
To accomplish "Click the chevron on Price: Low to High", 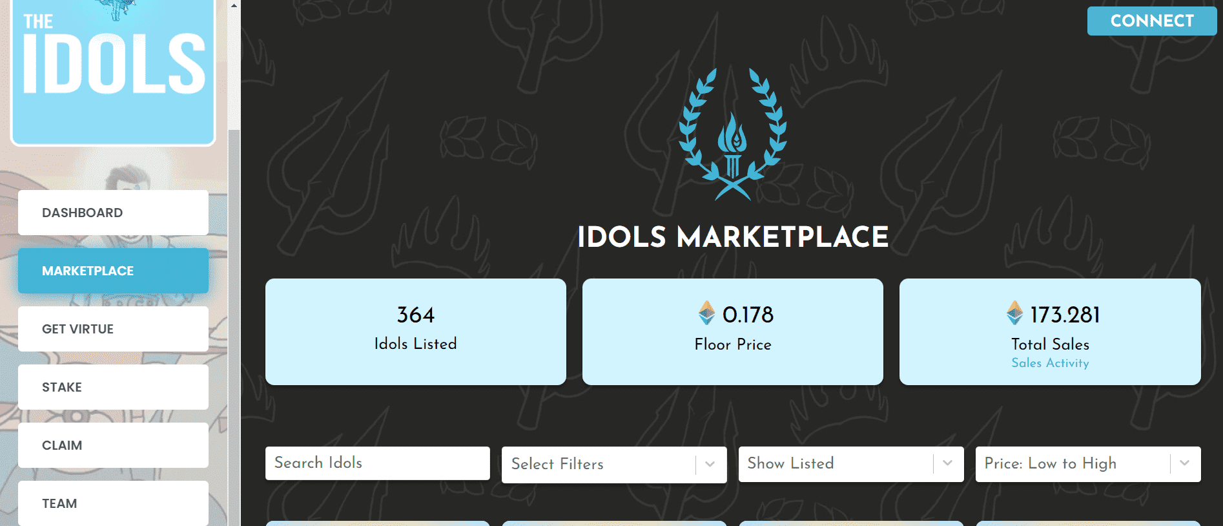I will point(1184,464).
